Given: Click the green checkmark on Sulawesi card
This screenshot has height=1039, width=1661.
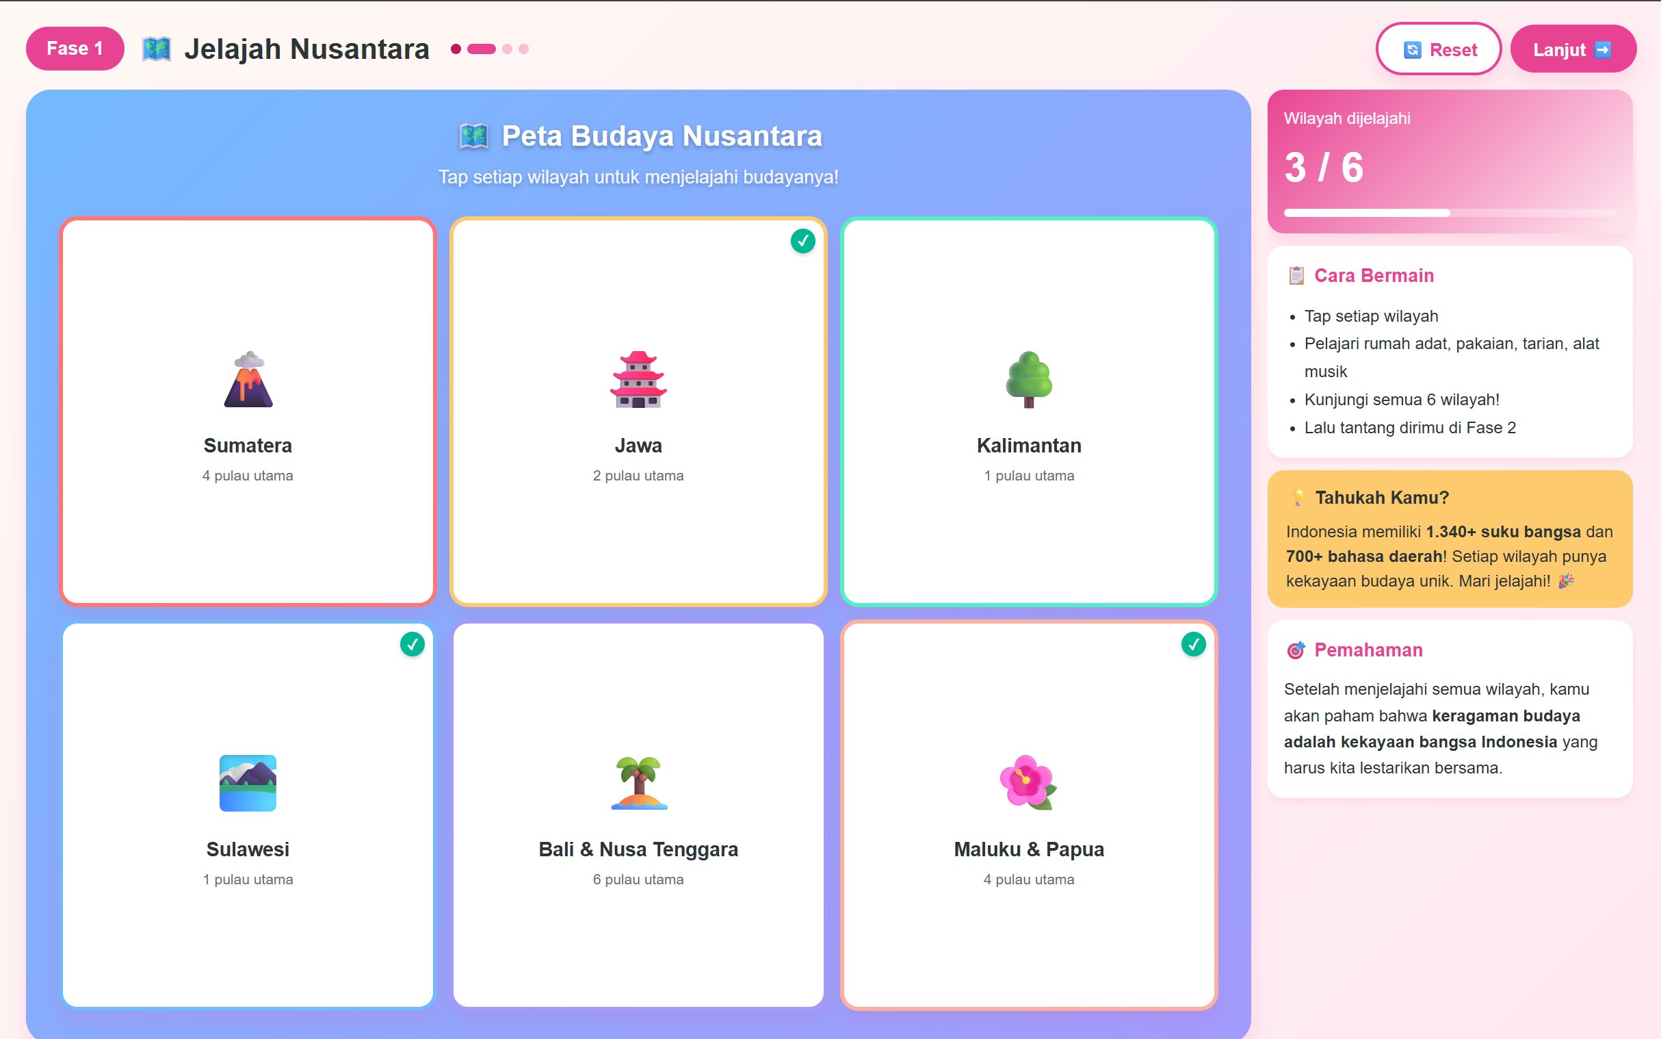Looking at the screenshot, I should pyautogui.click(x=412, y=644).
